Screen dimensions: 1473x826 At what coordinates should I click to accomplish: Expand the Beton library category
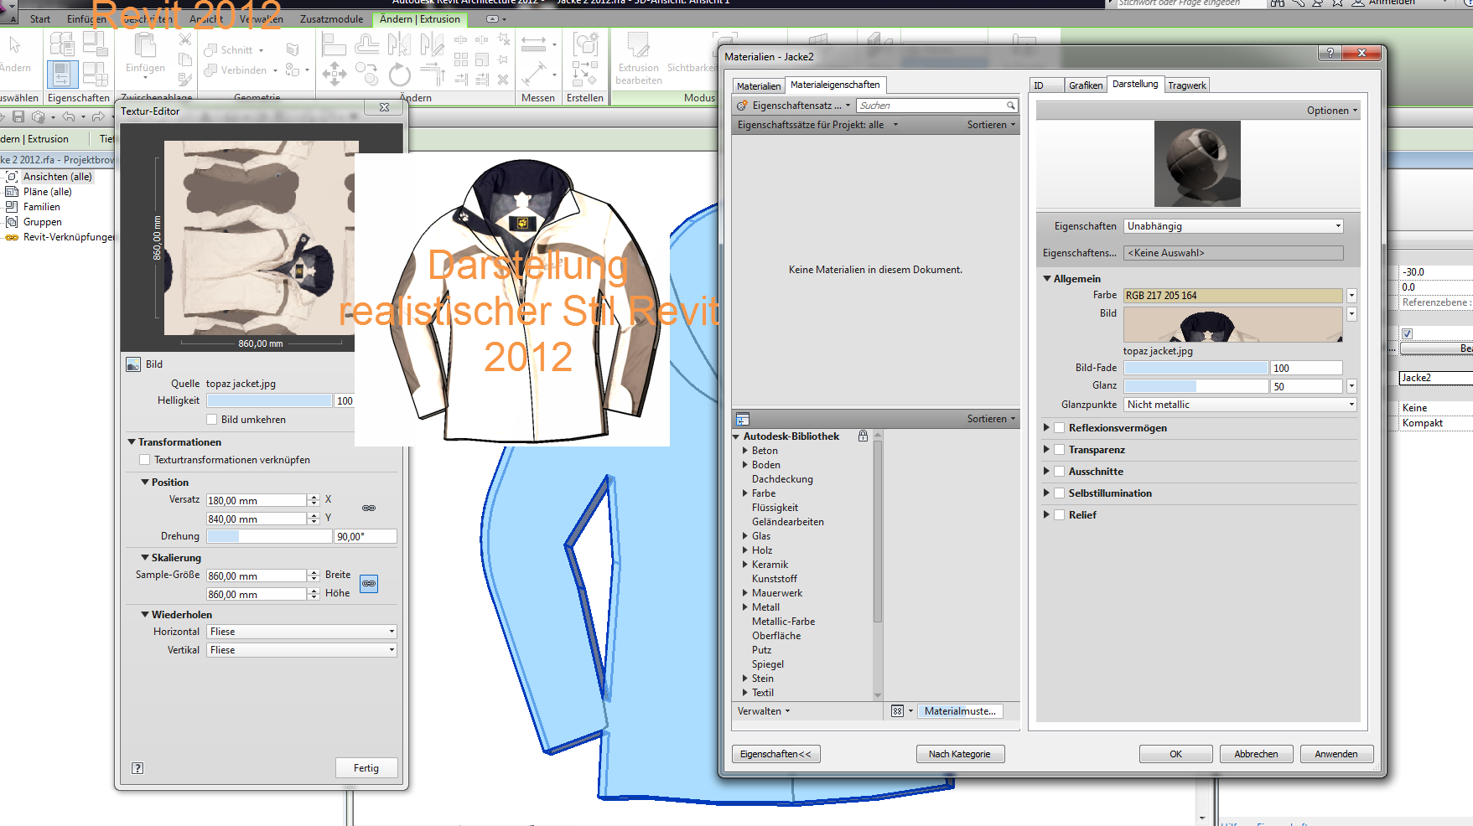point(744,451)
